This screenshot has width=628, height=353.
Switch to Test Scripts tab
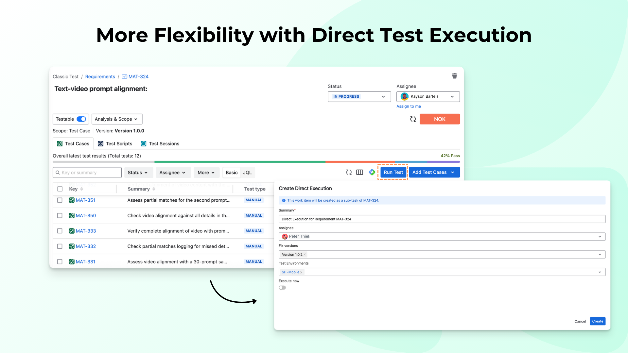(115, 143)
